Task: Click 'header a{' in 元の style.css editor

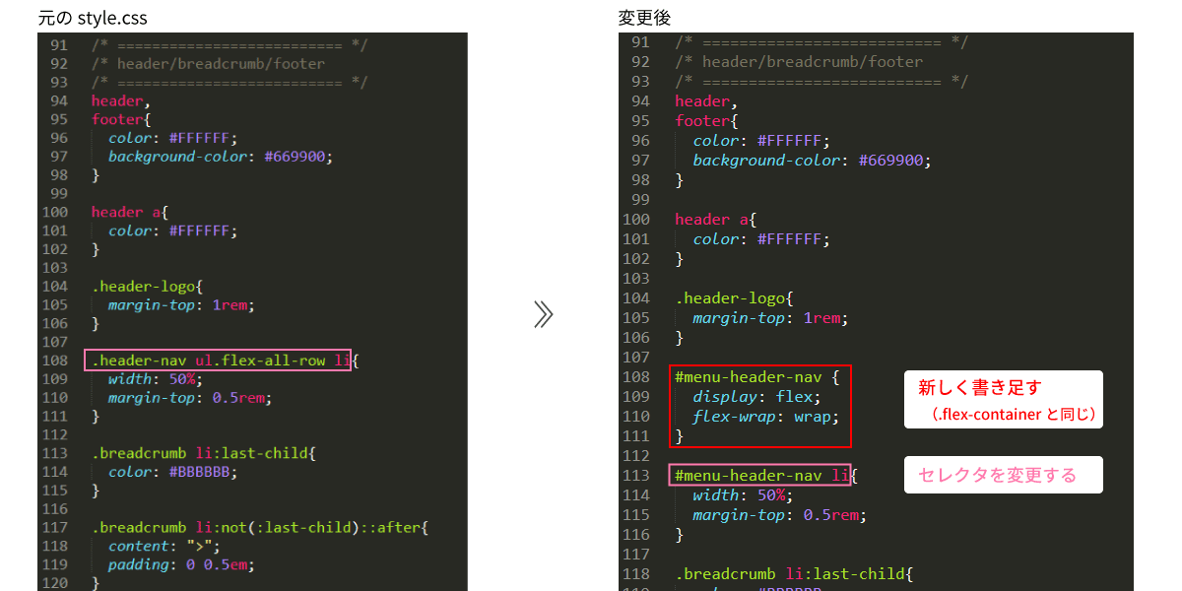Action: [132, 212]
